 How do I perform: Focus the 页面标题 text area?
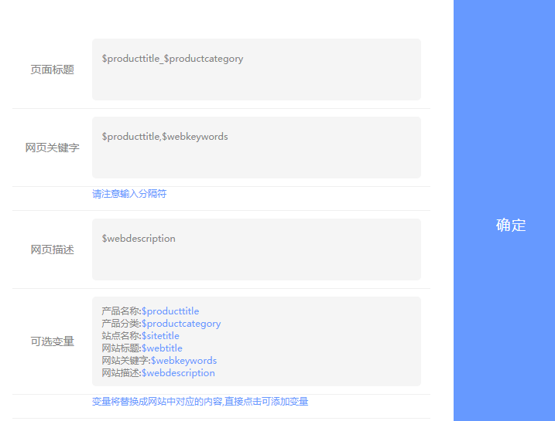256,70
